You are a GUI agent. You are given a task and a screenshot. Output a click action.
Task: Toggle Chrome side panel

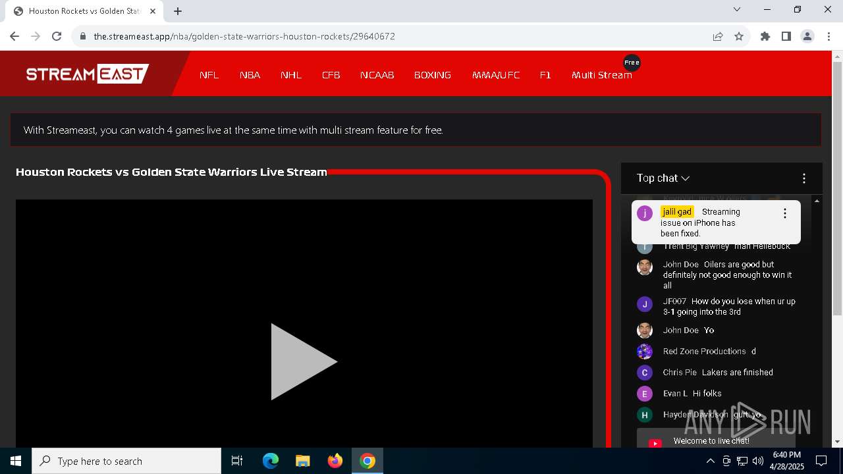tap(786, 36)
